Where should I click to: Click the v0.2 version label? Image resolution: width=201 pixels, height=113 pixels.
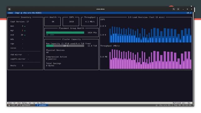coord(189,13)
